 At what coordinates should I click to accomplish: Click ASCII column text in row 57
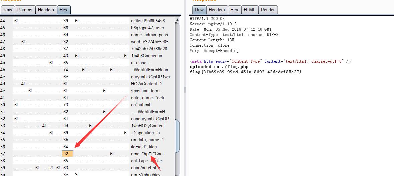click(147, 154)
